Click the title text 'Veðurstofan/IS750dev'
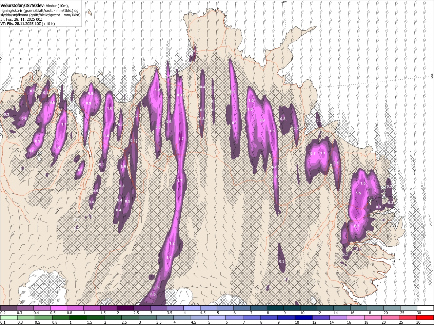 [22, 5]
